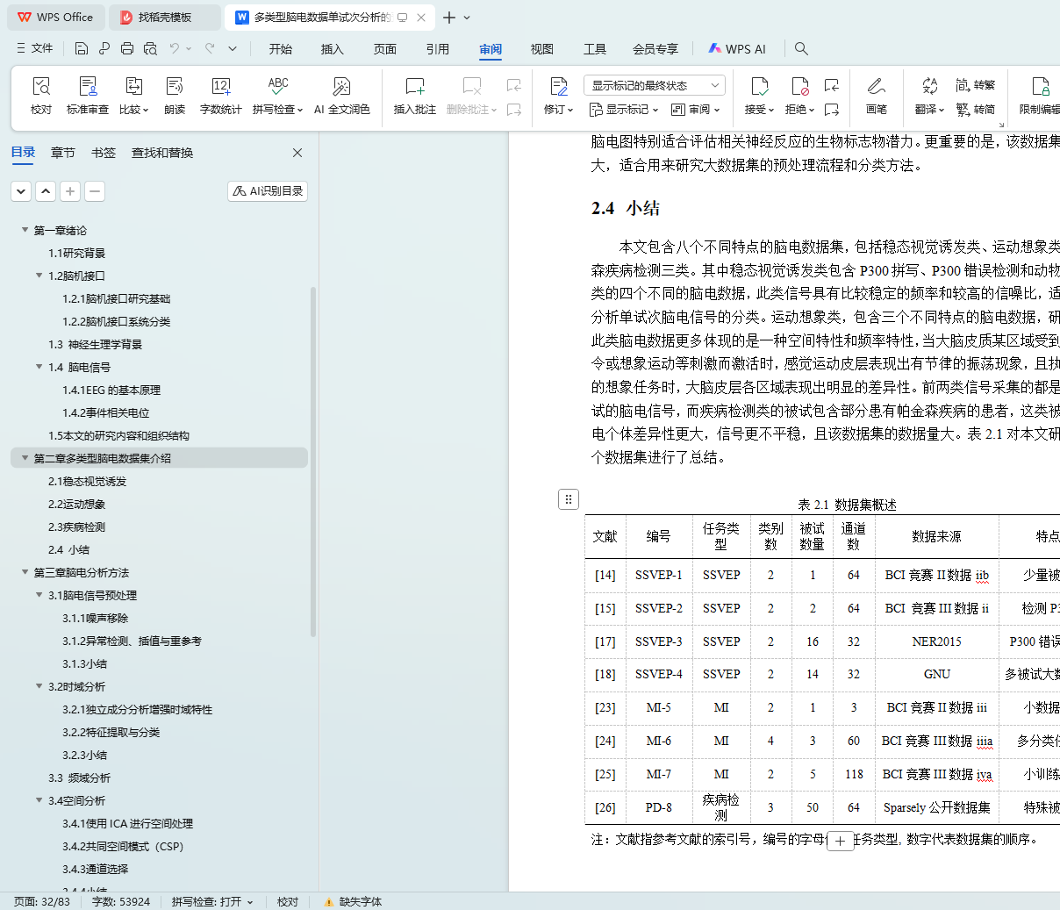Open print preview from the quick toolbar
This screenshot has width=1060, height=910.
[x=150, y=48]
